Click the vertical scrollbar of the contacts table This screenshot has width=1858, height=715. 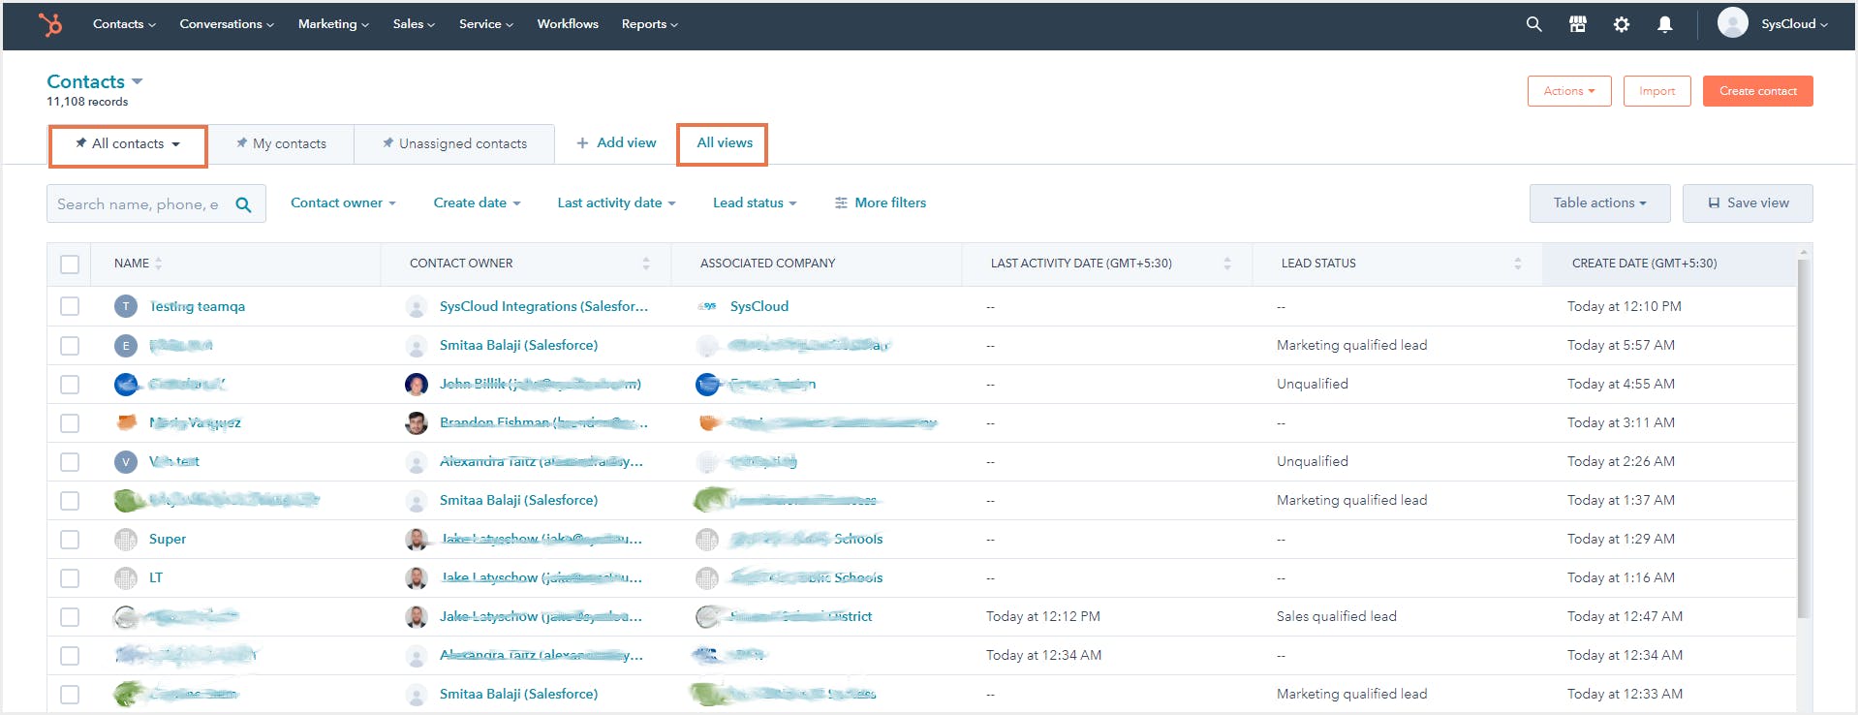1802,436
